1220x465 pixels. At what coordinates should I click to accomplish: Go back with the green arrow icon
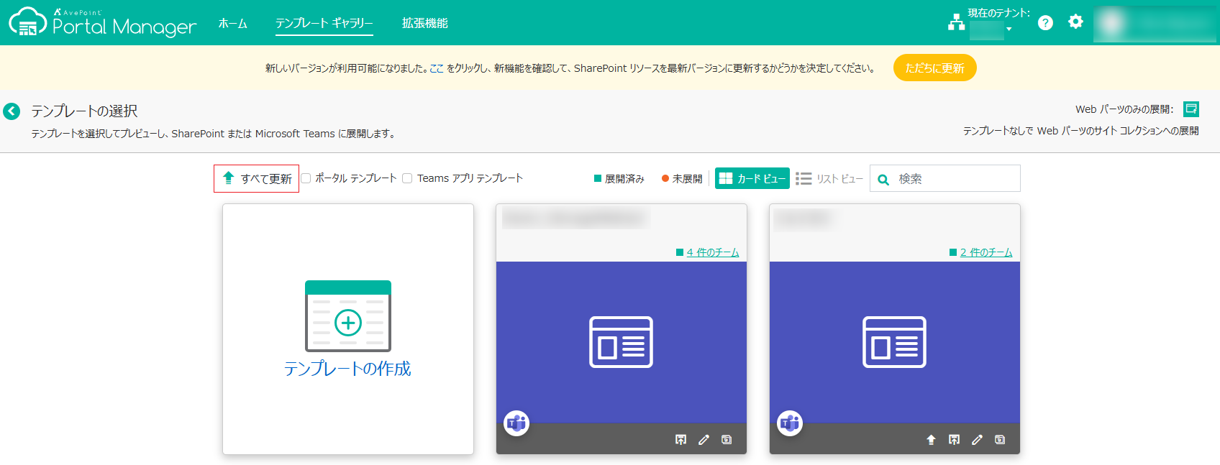point(12,111)
